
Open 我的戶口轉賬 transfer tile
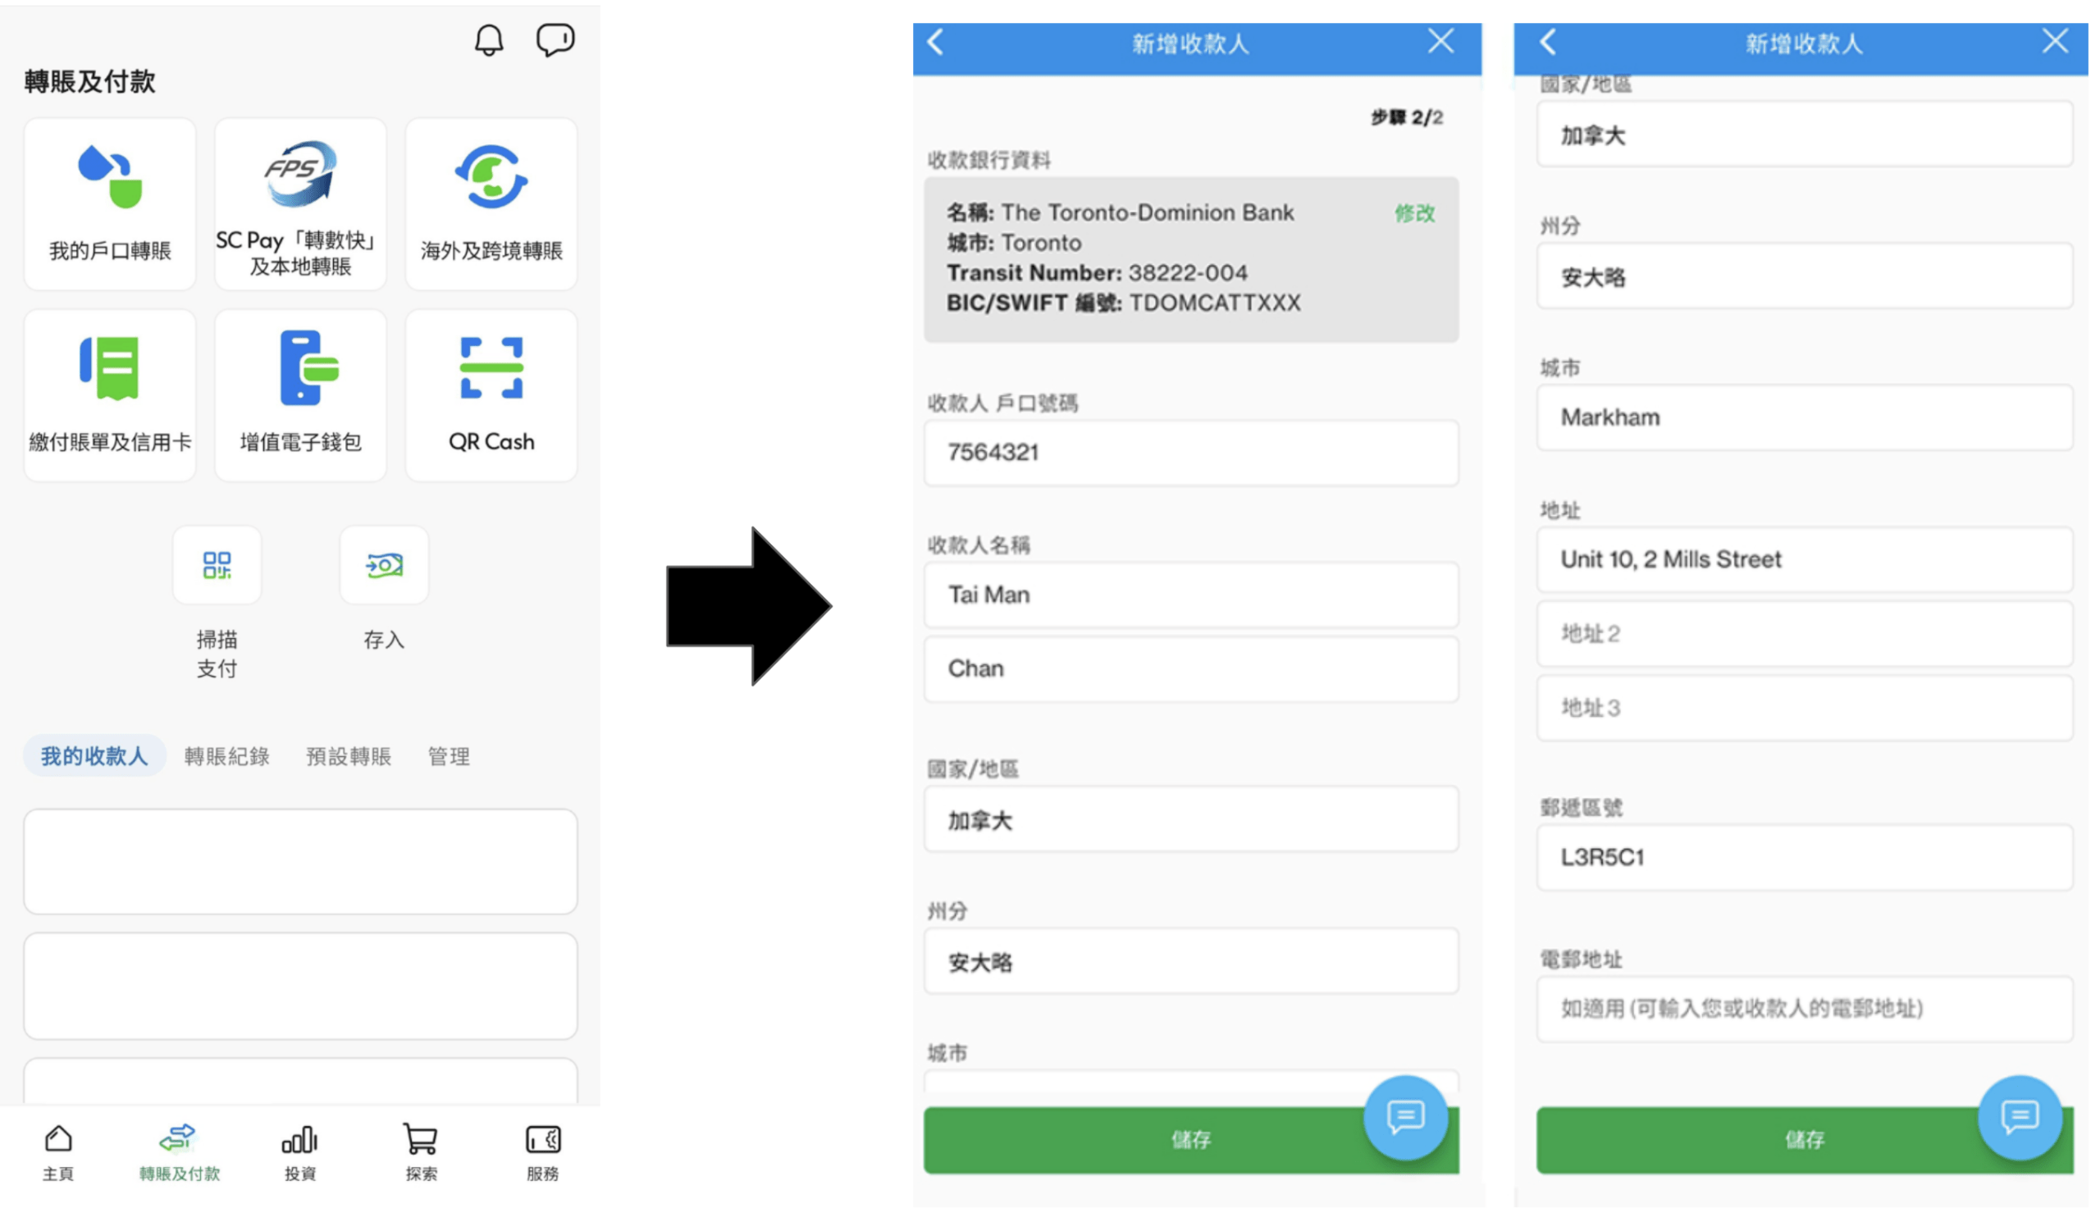pos(110,204)
